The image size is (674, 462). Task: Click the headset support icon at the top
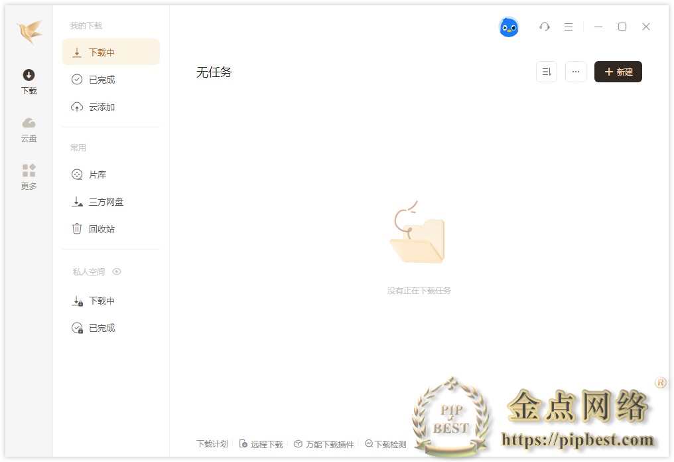tap(545, 27)
